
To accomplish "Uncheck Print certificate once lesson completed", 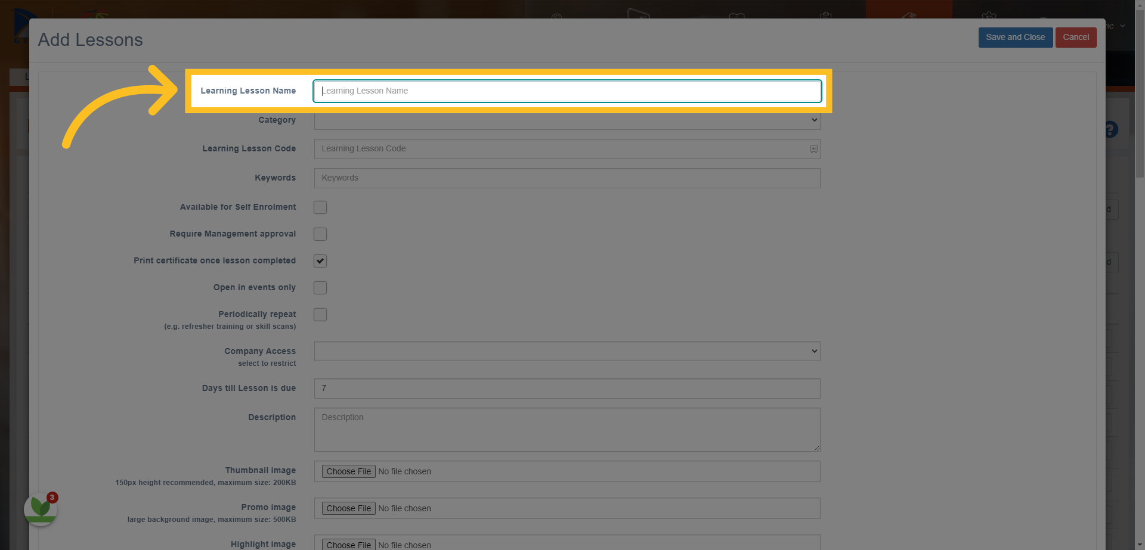I will pyautogui.click(x=320, y=261).
